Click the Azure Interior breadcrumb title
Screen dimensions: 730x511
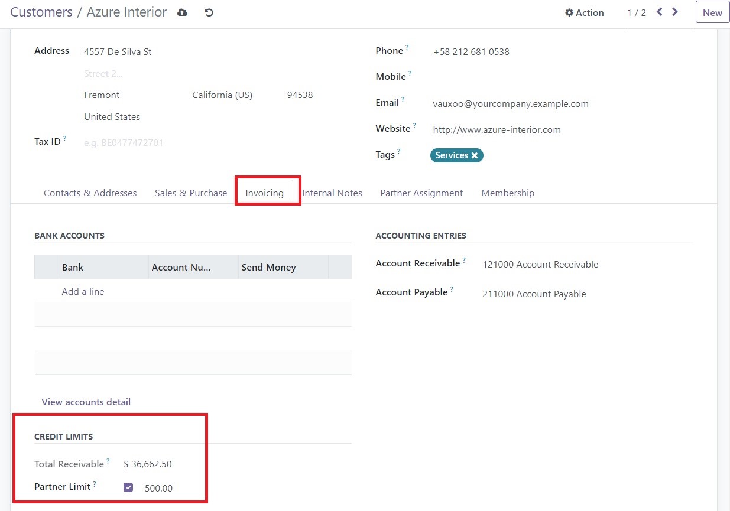point(126,12)
